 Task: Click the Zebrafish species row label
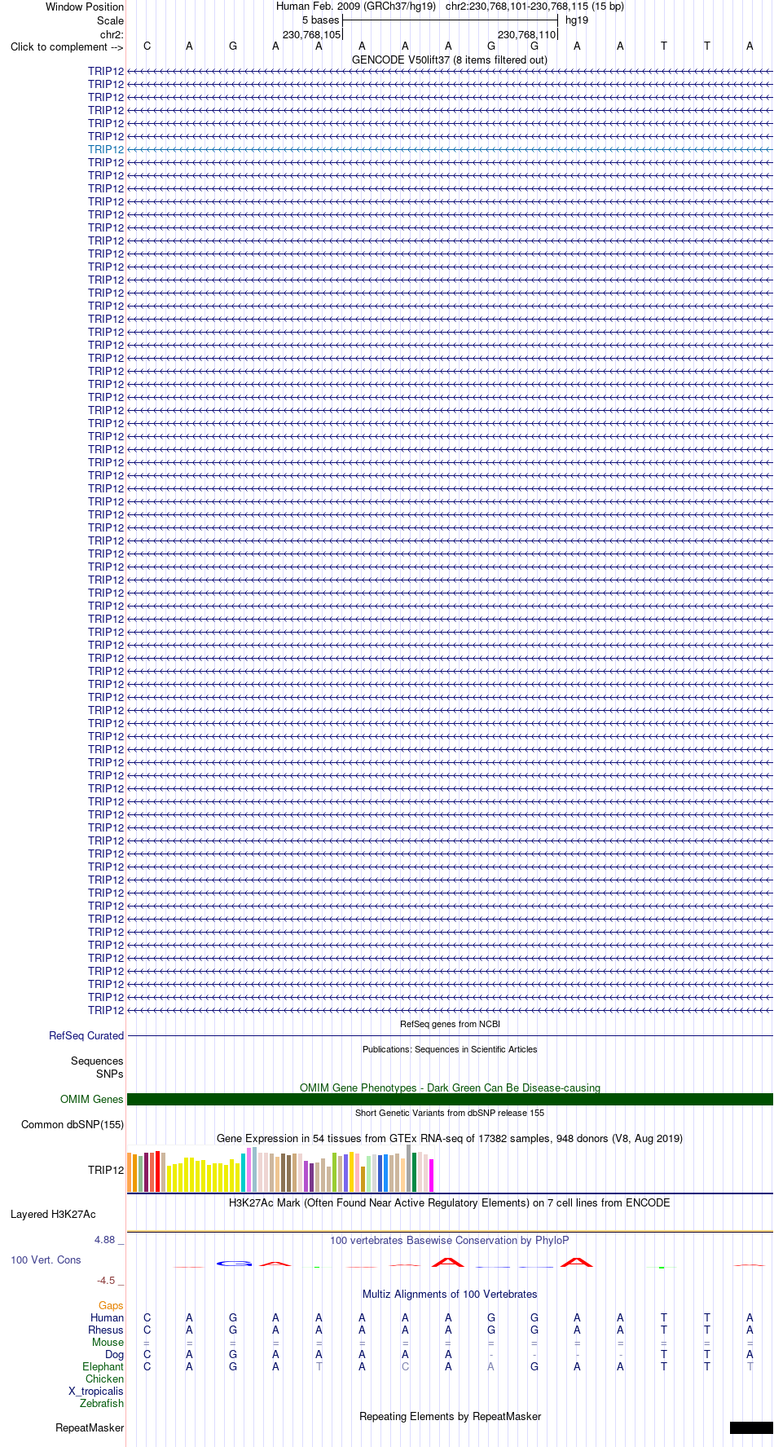[102, 1403]
